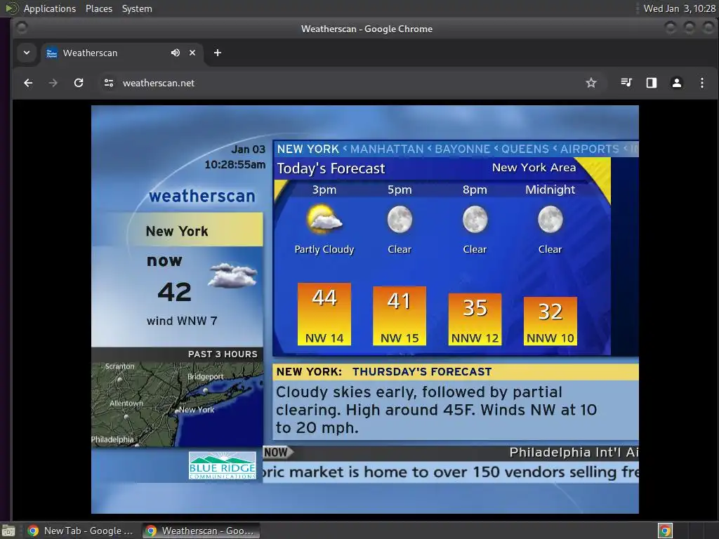Select the NEW YORK location tab
This screenshot has height=539, width=719.
[308, 149]
